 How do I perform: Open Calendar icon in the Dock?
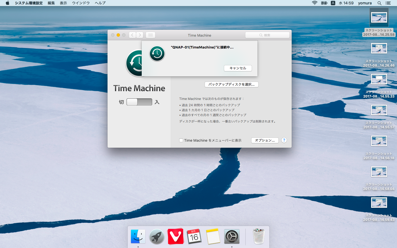194,236
